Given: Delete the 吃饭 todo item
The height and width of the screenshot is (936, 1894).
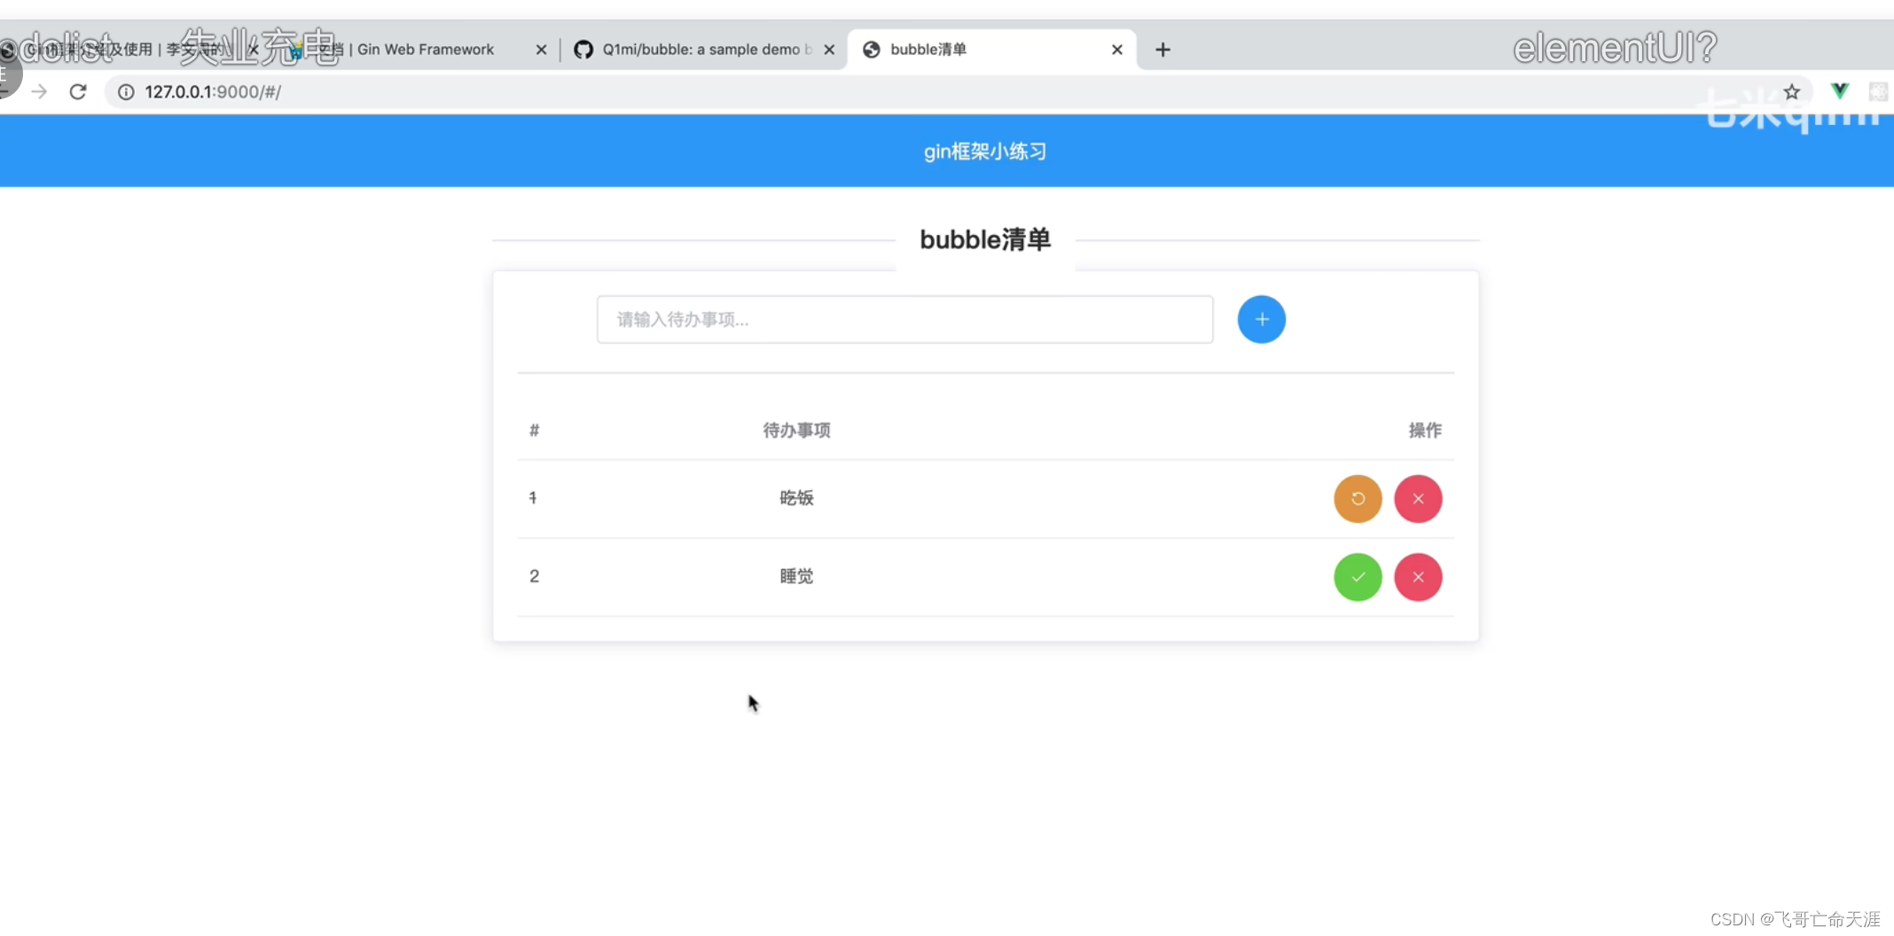Looking at the screenshot, I should [x=1418, y=498].
